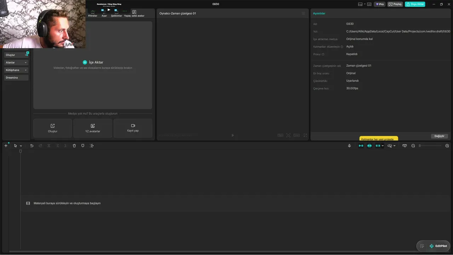Adjust the timeline zoom slider

pyautogui.click(x=430, y=146)
